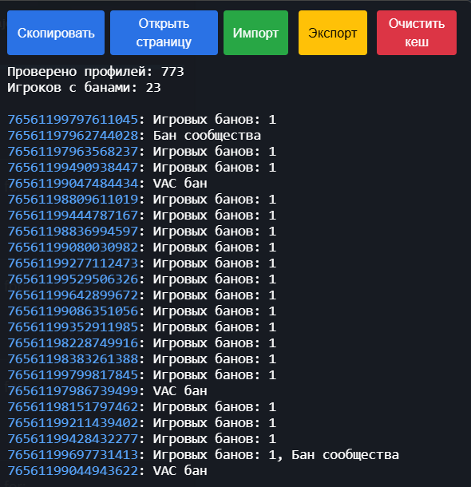Open profile link 76561199490938447
Image resolution: width=471 pixels, height=487 pixels.
73,168
